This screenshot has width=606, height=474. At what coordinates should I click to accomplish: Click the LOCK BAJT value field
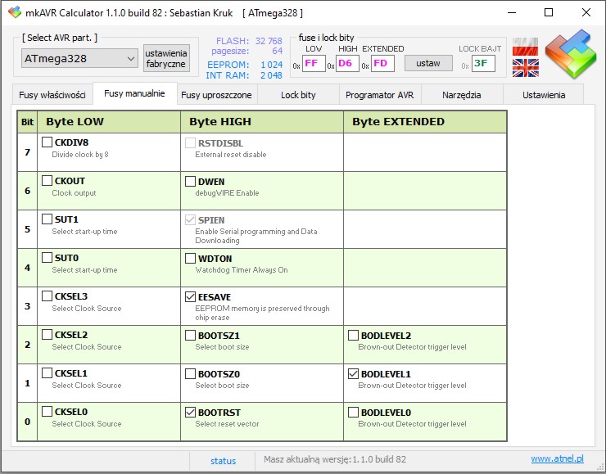[x=483, y=64]
